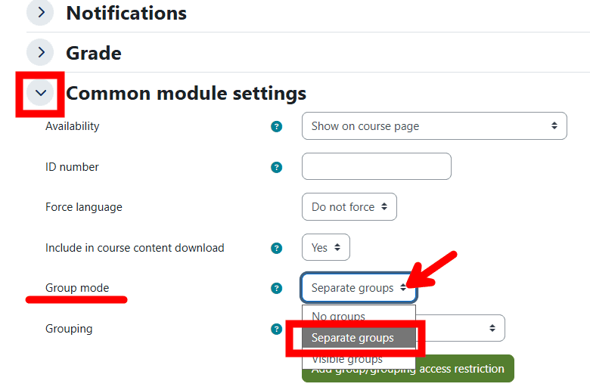590x390 pixels.
Task: Click into the ID number text field
Action: click(376, 166)
